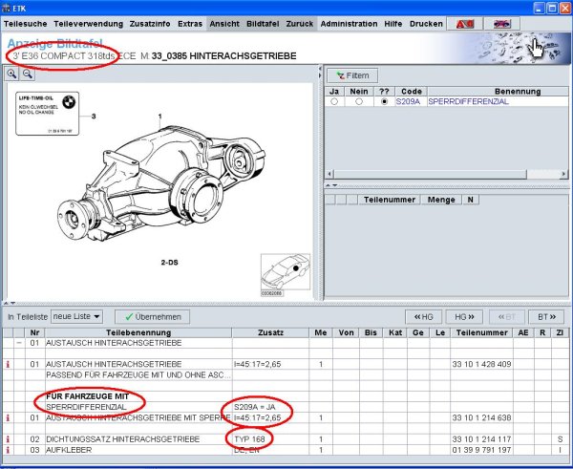Click the Teilenummer column header
The width and height of the screenshot is (573, 469).
pos(477,331)
